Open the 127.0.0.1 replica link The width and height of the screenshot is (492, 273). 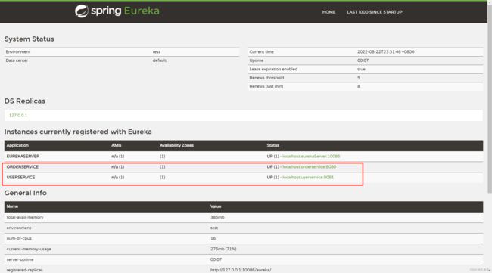[x=18, y=116]
